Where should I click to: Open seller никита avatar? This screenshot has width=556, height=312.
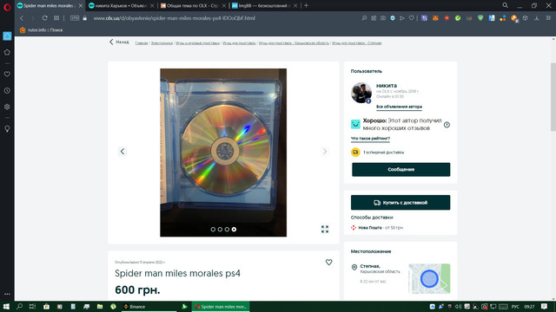(361, 93)
